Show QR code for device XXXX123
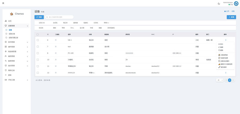 [x=56, y=73]
